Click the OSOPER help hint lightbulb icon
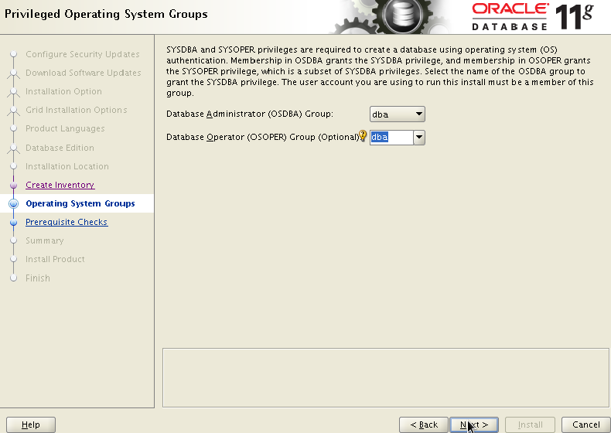Screen dimensions: 611x433 tap(363, 135)
